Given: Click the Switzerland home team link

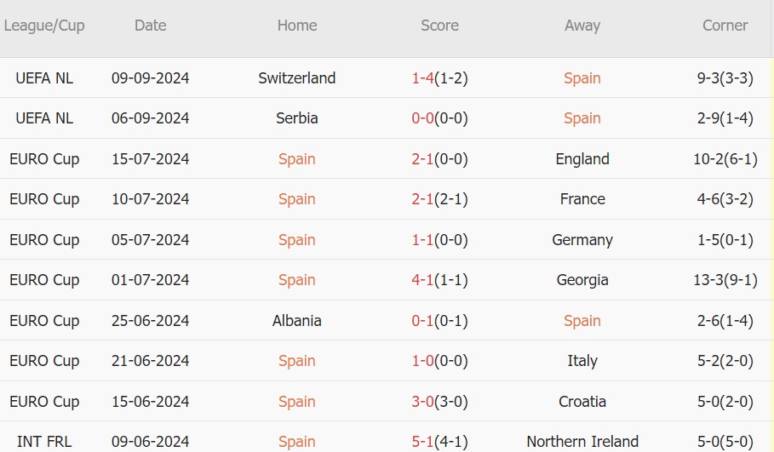Looking at the screenshot, I should click(297, 78).
